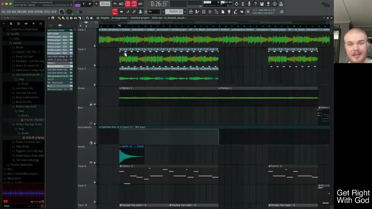Image resolution: width=372 pixels, height=209 pixels.
Task: Toggle overdub blend recording icon
Action: tap(134, 4)
